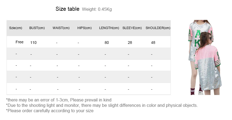Click the bust value 110
Image resolution: width=232 pixels, height=120 pixels.
click(33, 43)
